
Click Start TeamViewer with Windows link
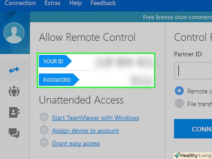(96, 118)
